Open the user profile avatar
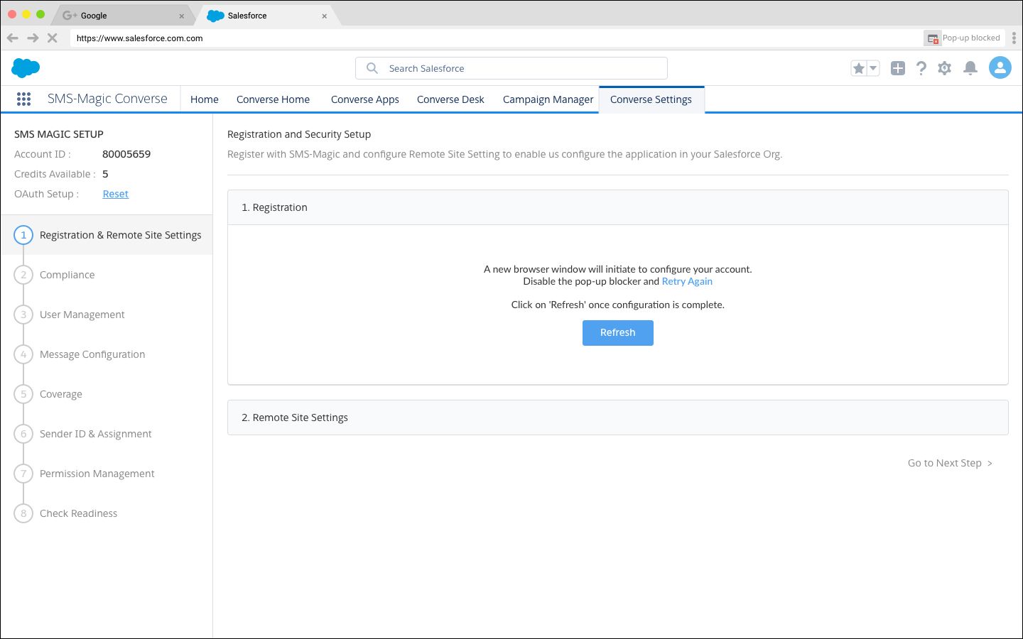Screen dimensions: 1023x639 click(x=1000, y=68)
